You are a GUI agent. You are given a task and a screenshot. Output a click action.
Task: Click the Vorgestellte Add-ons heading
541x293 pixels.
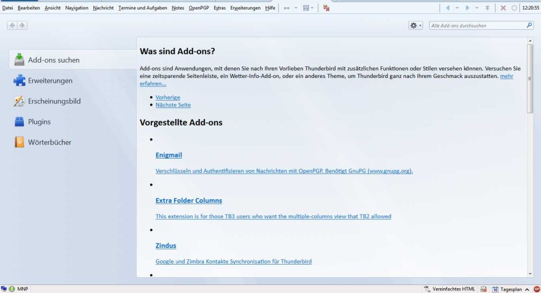[x=181, y=123]
